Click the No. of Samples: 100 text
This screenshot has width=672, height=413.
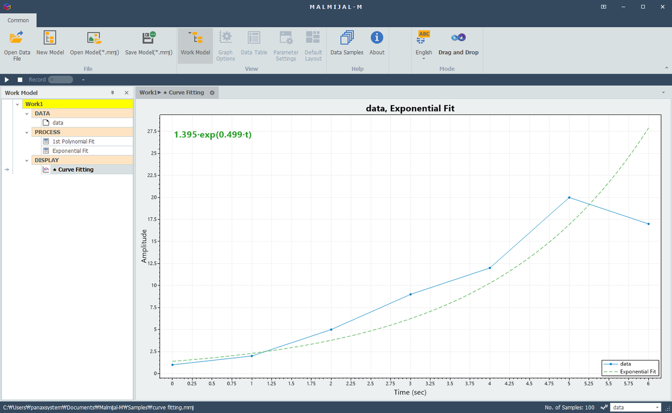(570, 407)
